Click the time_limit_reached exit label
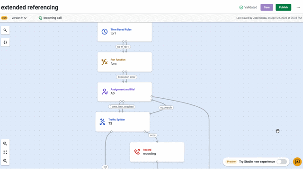The width and height of the screenshot is (303, 170). coord(123,107)
